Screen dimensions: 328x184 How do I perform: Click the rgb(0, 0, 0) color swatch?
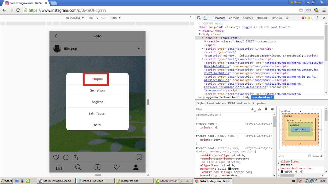(282, 171)
